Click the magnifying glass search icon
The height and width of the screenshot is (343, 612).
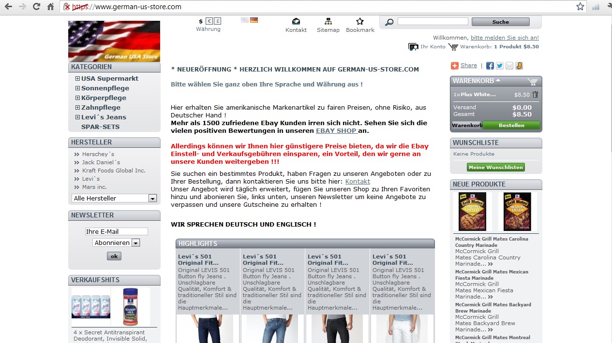389,22
